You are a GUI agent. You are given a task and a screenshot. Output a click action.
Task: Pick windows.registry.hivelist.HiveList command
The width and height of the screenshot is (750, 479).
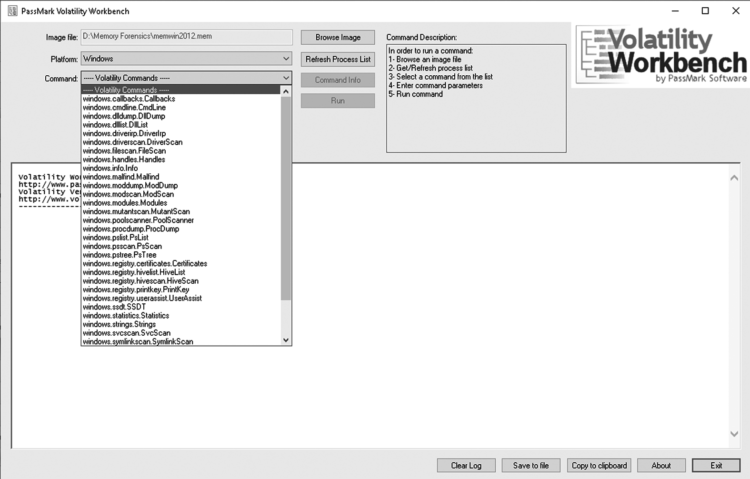coord(181,272)
